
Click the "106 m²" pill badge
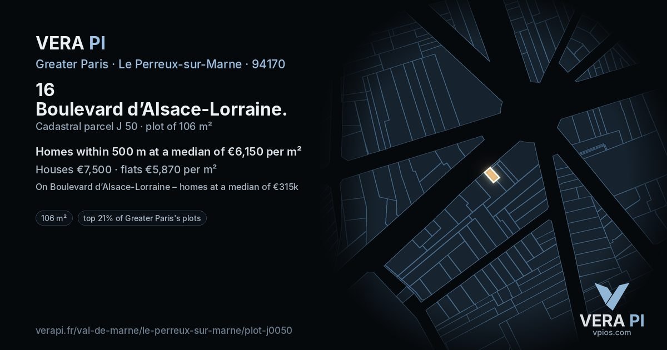coord(54,218)
